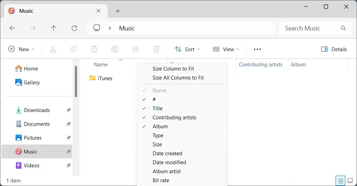Toggle the Details pane button
This screenshot has height=186, width=357.
click(334, 49)
